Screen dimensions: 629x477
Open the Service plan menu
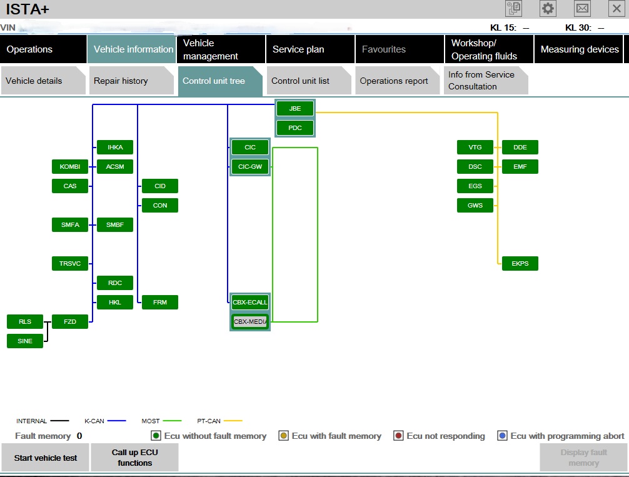298,49
